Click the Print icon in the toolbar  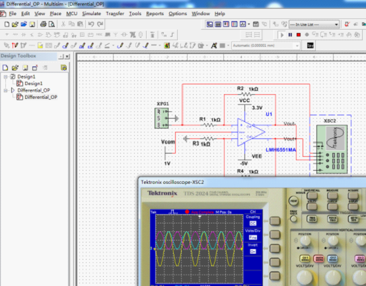44,24
